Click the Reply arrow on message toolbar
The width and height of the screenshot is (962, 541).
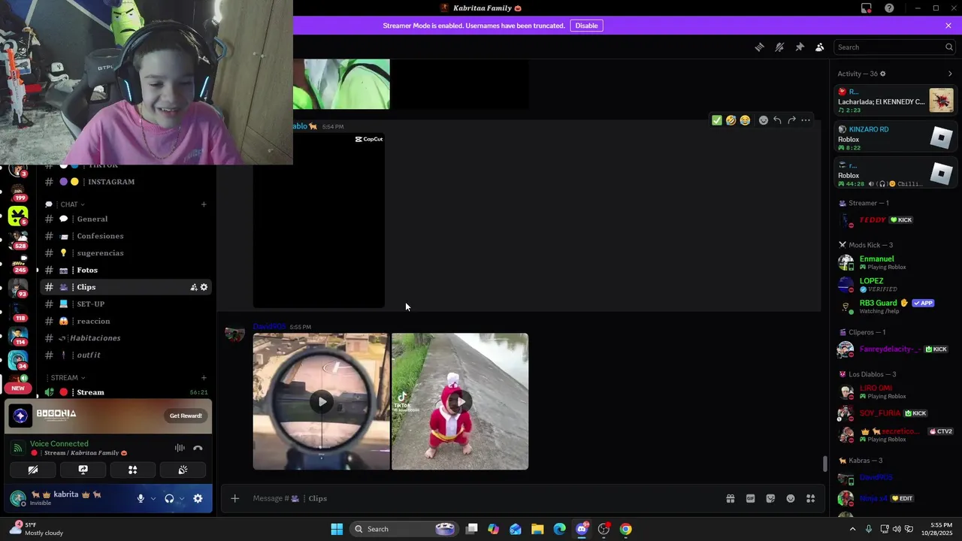pyautogui.click(x=777, y=120)
